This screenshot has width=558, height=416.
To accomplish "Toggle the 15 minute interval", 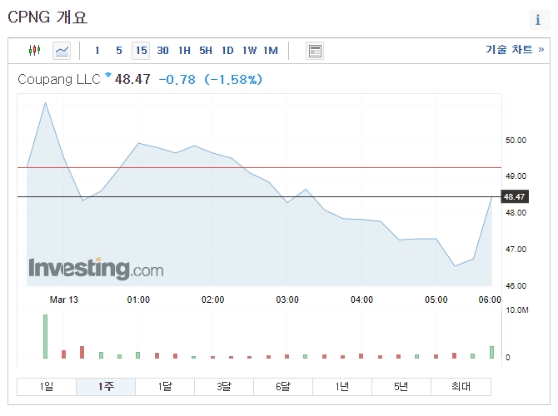I will click(141, 51).
